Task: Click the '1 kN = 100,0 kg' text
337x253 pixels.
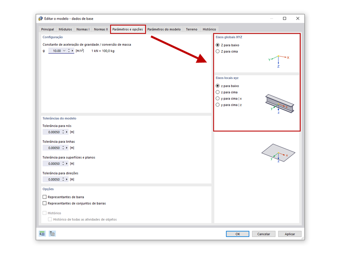Action: click(x=103, y=51)
